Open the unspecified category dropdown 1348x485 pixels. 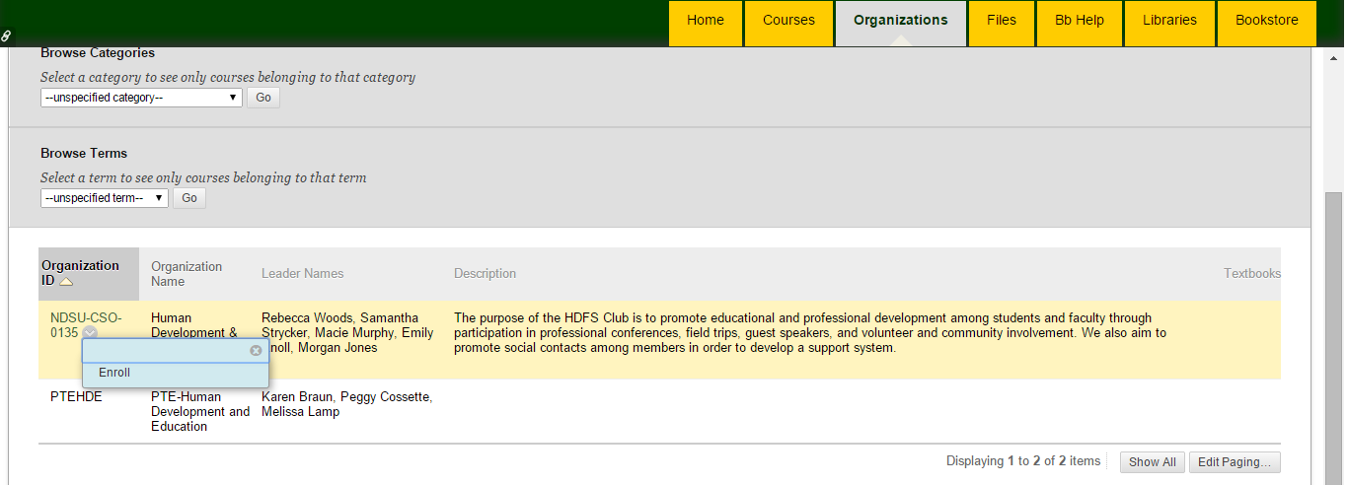(x=141, y=98)
